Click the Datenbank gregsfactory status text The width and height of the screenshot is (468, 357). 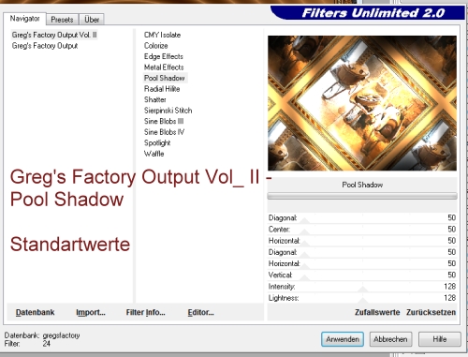tap(42, 335)
